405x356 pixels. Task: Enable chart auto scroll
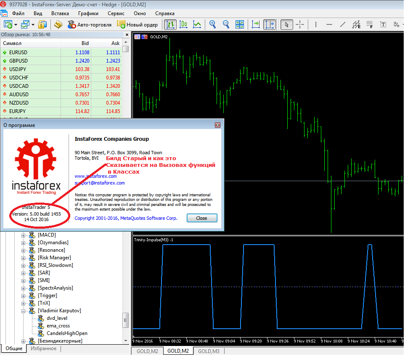click(x=255, y=24)
